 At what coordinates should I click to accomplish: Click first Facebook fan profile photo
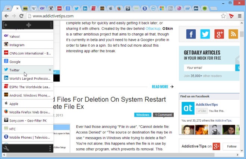188,129
